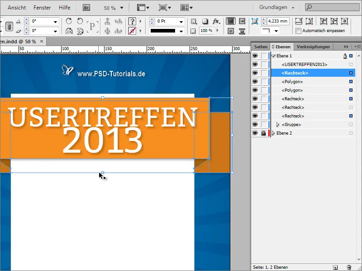
Task: Select no text wrap option
Action: point(231,21)
